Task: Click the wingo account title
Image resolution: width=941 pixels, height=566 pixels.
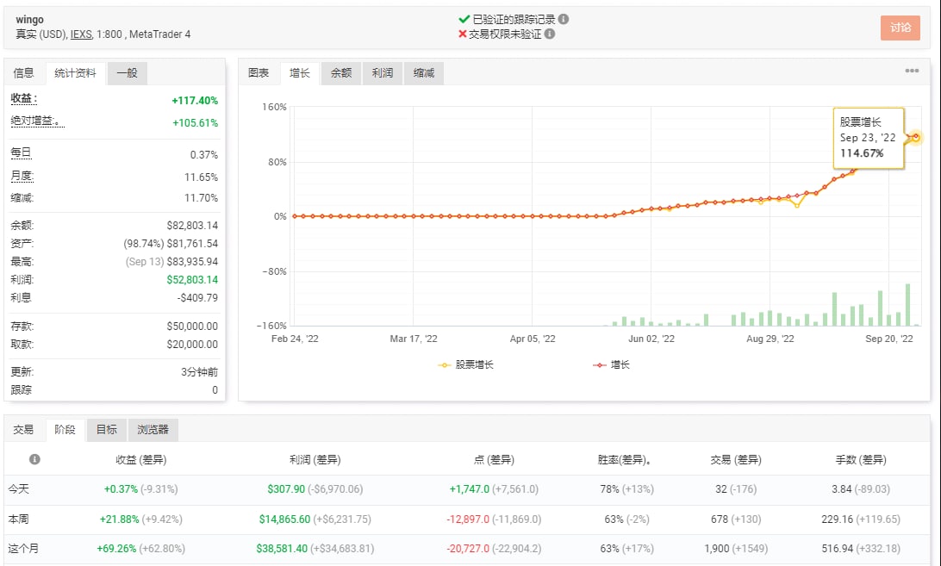Action: pos(30,20)
